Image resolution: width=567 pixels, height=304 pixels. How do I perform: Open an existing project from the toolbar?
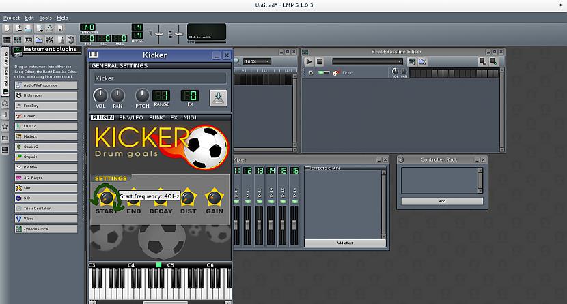pyautogui.click(x=28, y=29)
